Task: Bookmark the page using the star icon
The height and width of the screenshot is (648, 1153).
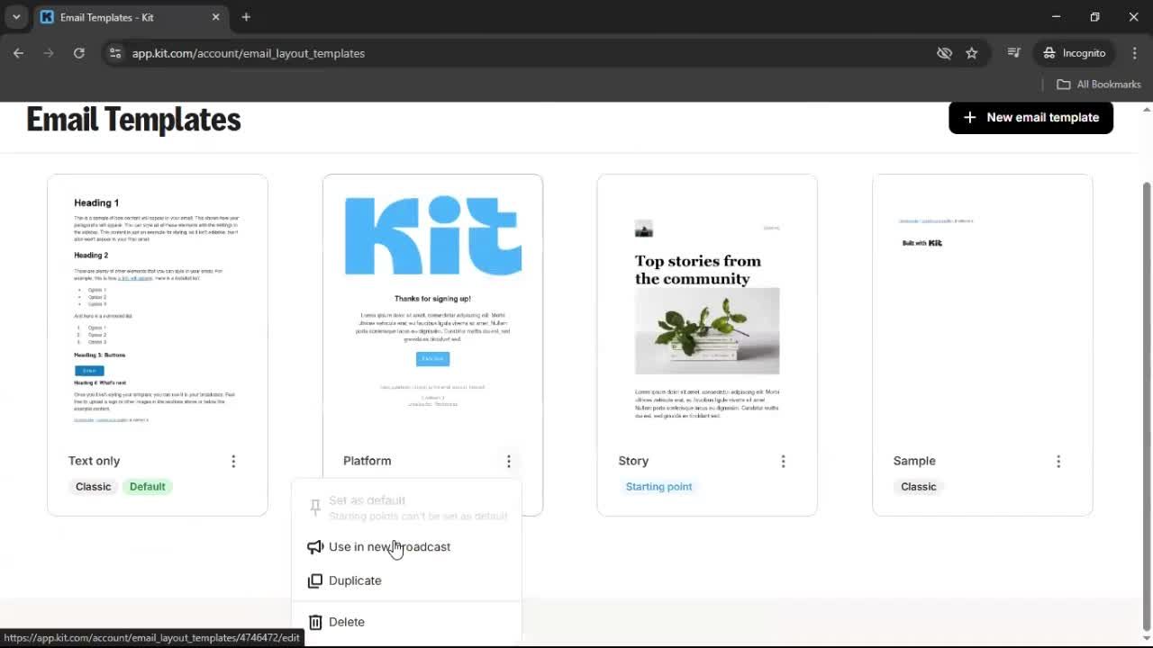Action: [x=972, y=53]
